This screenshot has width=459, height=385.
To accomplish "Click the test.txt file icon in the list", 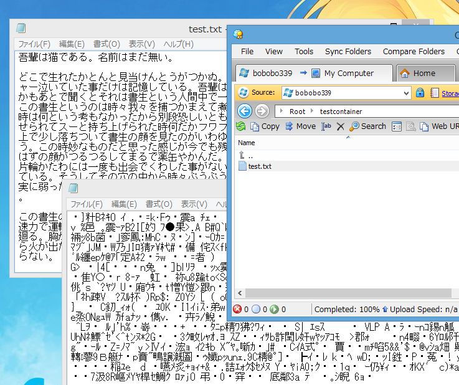I will click(242, 166).
